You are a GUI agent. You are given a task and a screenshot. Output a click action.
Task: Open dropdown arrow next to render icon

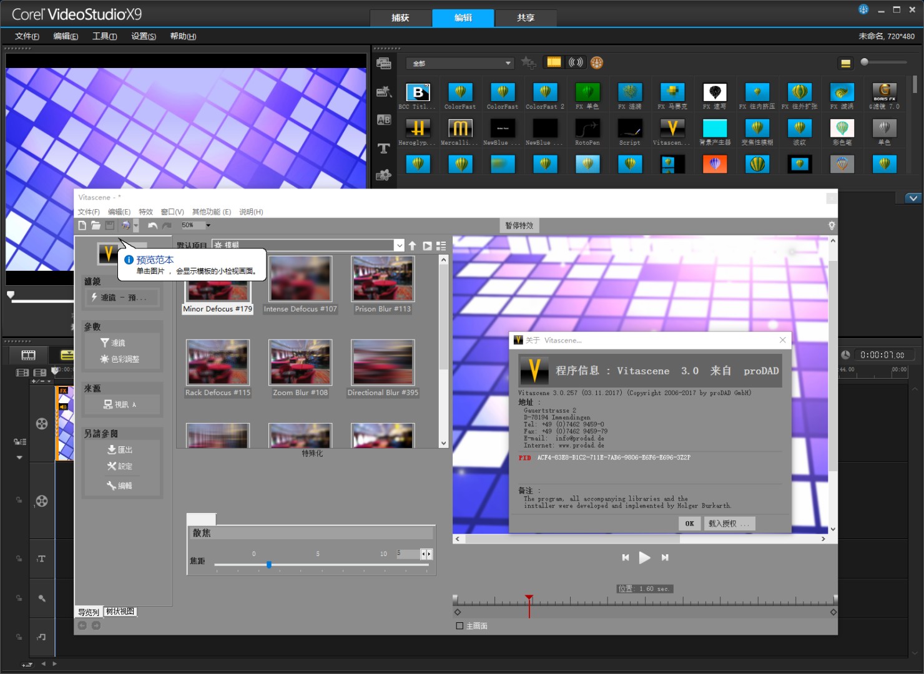136,225
